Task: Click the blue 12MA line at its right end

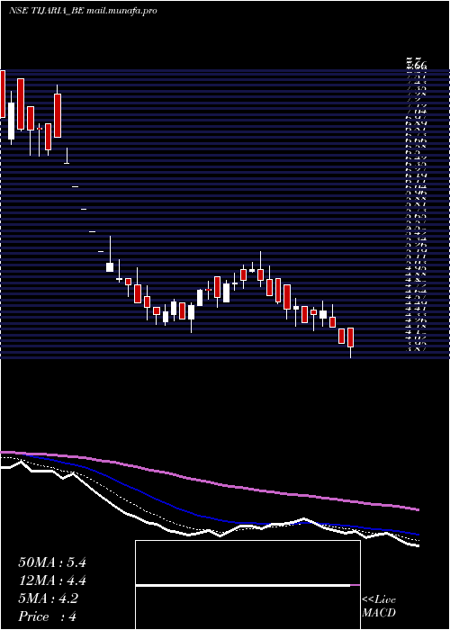Action: click(418, 535)
